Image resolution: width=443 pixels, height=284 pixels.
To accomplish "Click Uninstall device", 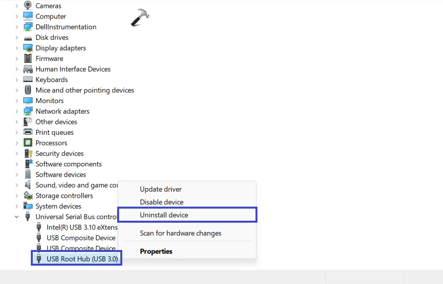I will (x=164, y=214).
